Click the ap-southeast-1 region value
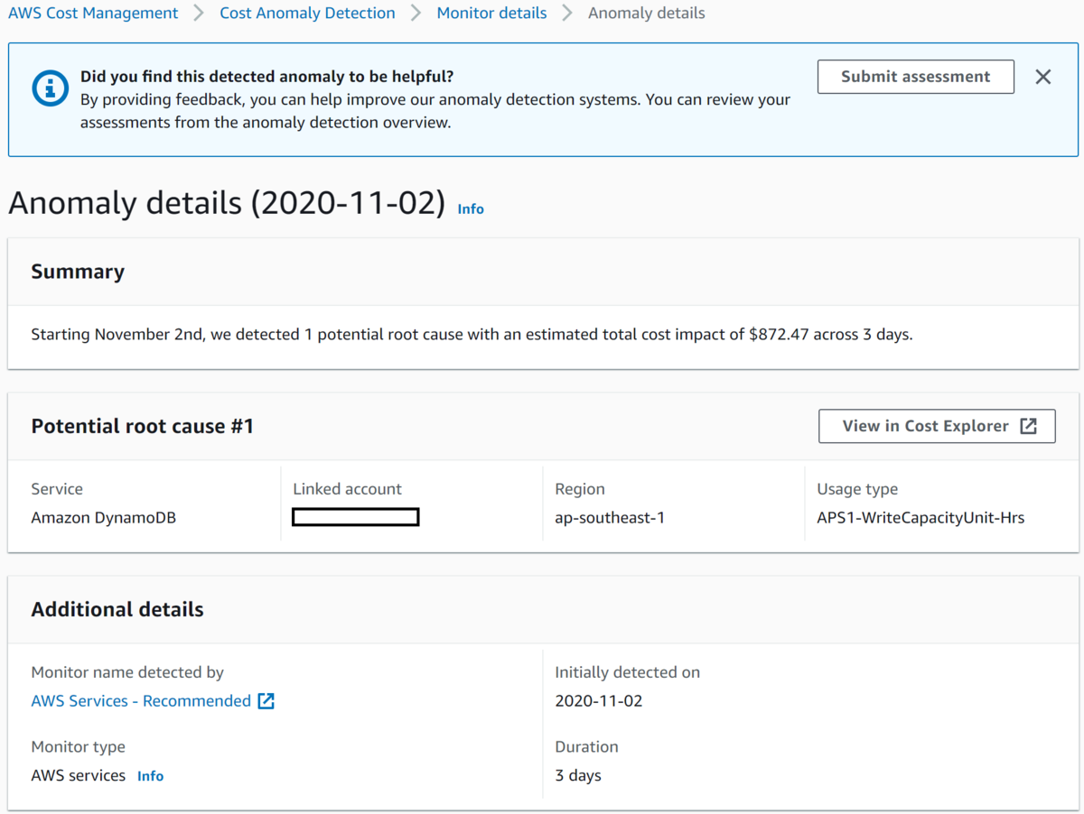 coord(610,518)
